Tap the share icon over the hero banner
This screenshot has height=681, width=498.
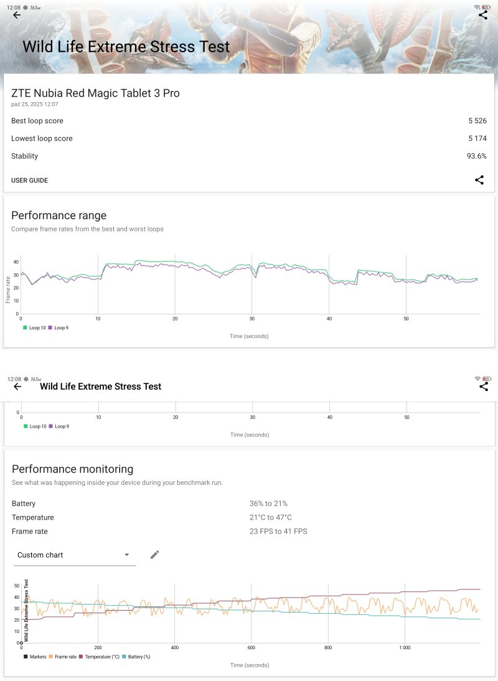click(x=484, y=15)
